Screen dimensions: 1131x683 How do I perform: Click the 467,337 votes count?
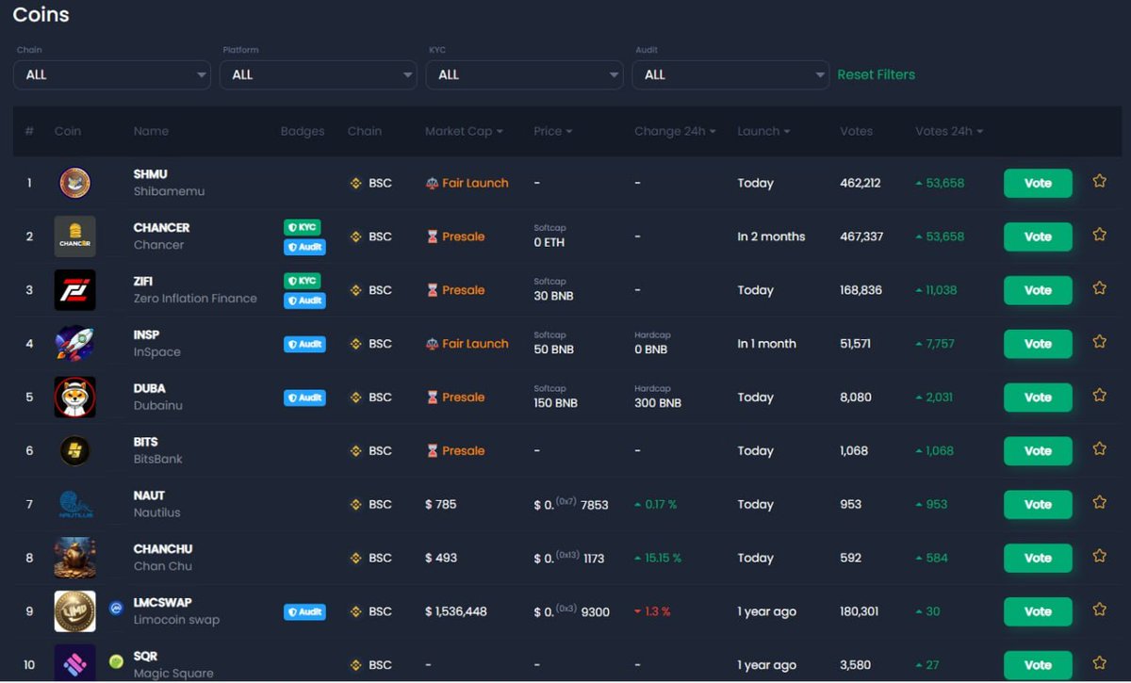861,236
